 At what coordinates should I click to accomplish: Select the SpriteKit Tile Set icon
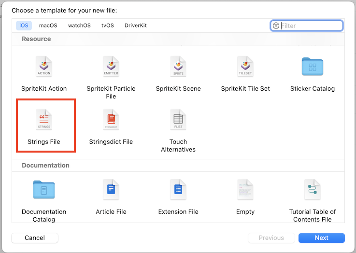click(245, 67)
